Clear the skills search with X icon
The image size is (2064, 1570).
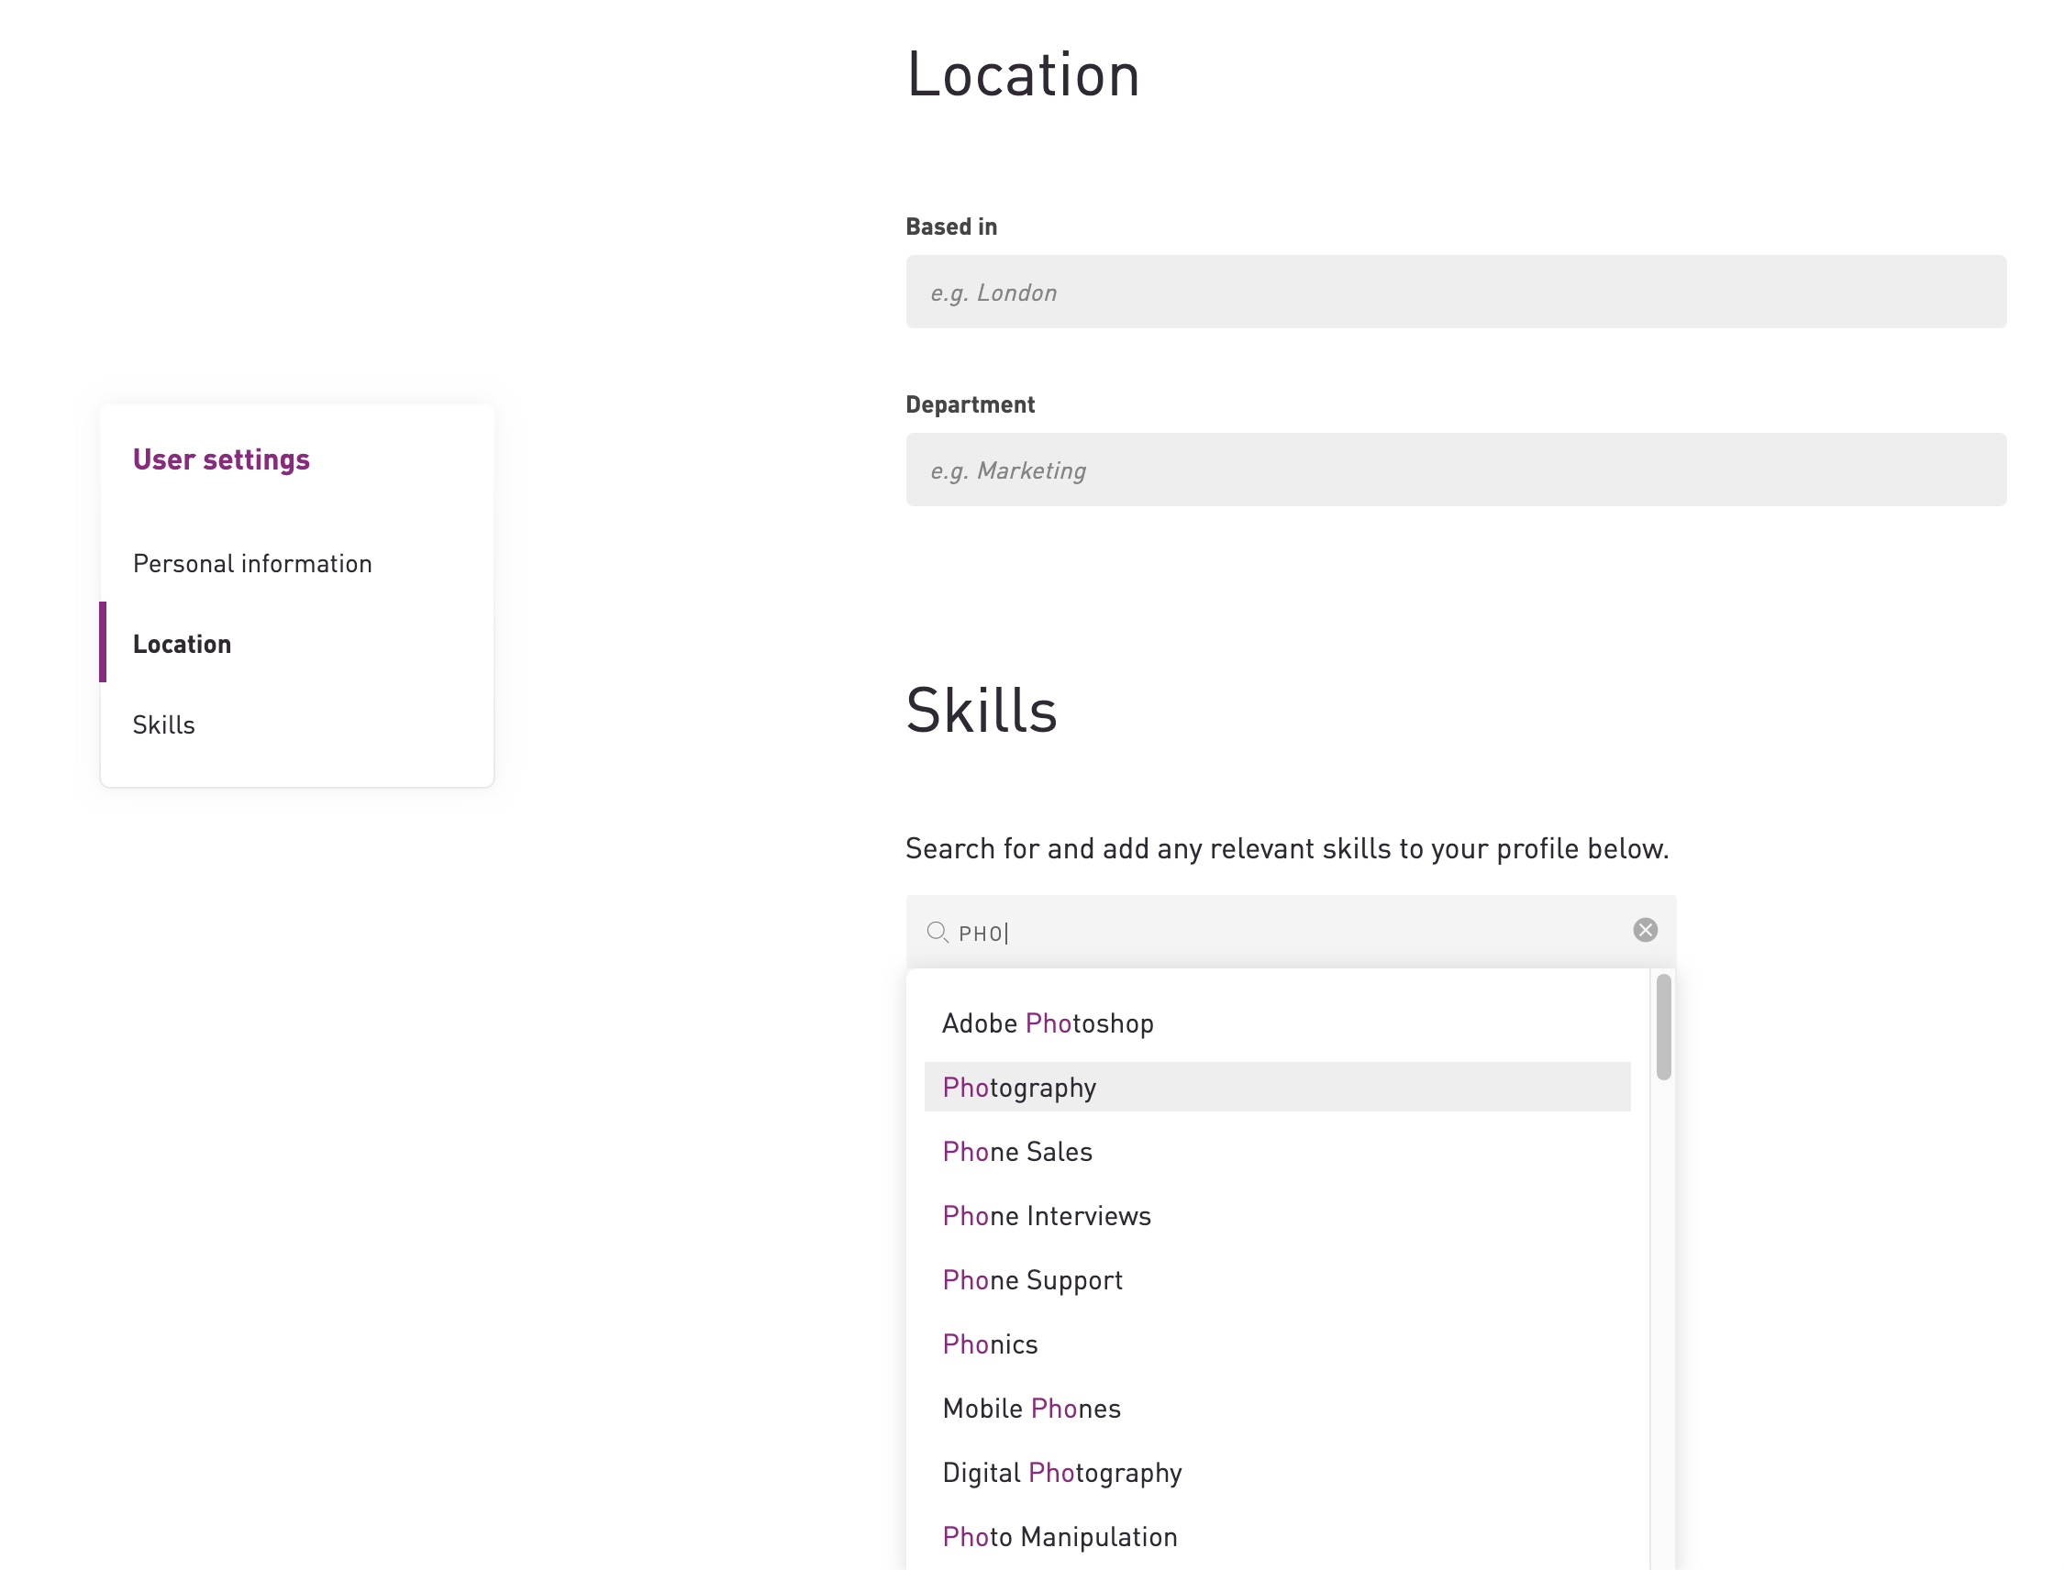tap(1644, 930)
